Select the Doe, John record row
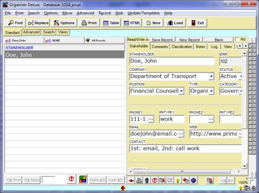 [x=64, y=55]
